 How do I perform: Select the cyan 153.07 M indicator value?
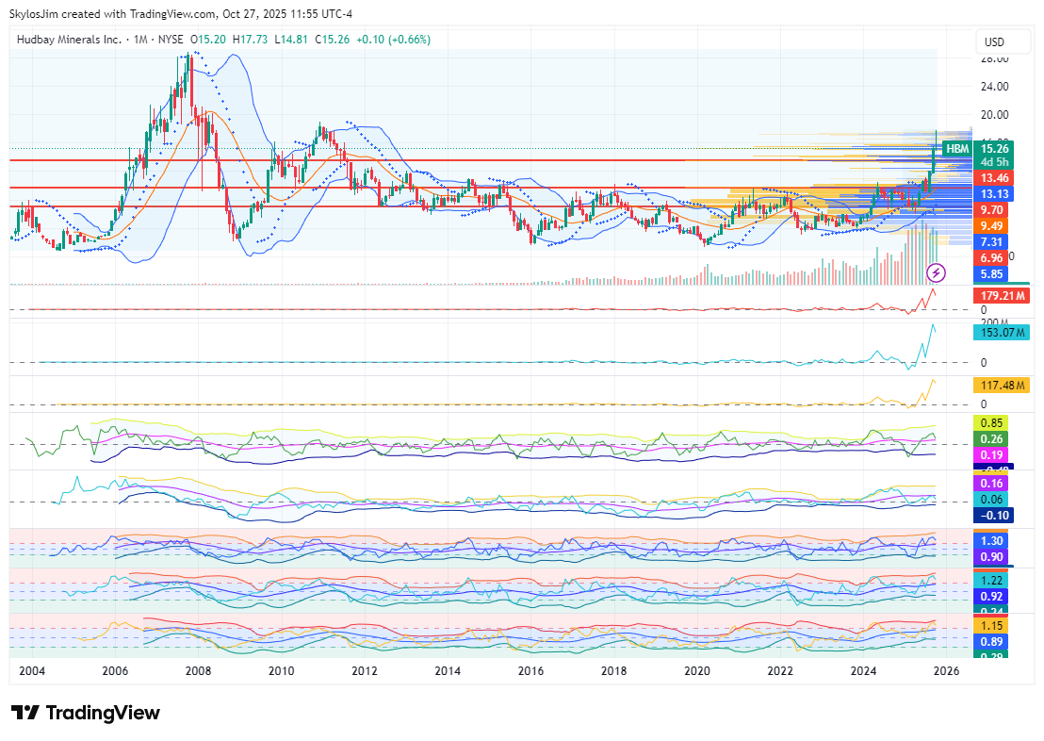click(x=1003, y=332)
